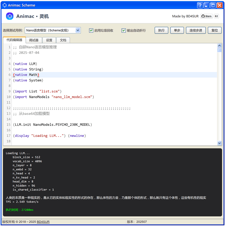
Task: Click the 单步 step button
Action: 177,30
